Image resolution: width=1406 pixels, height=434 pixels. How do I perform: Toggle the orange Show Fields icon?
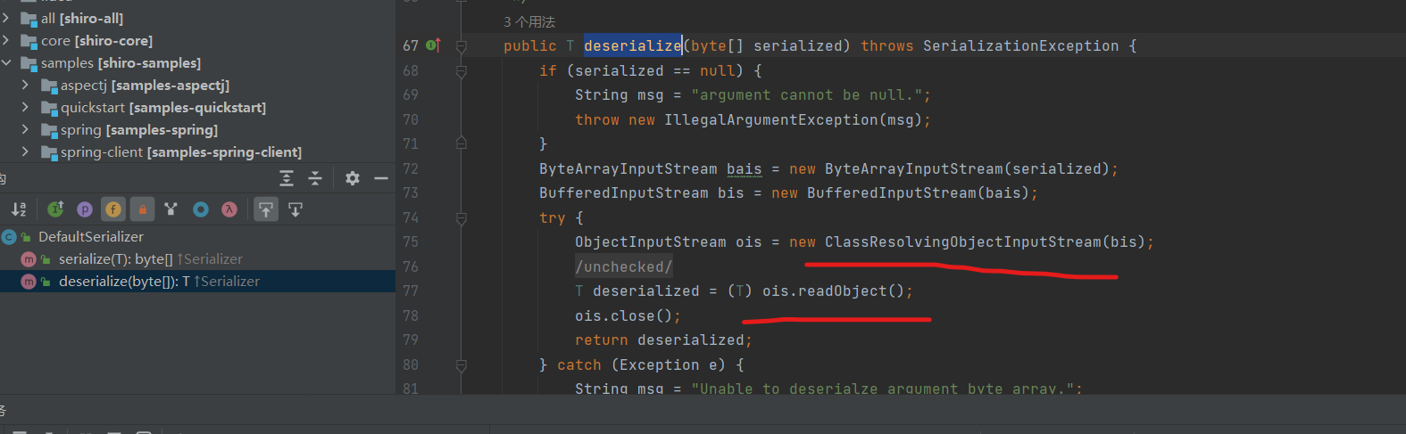coord(113,209)
